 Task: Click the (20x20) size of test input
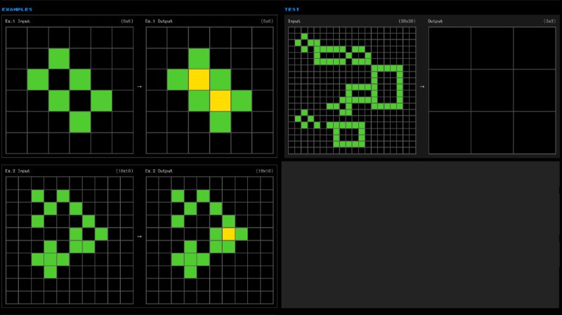[407, 21]
